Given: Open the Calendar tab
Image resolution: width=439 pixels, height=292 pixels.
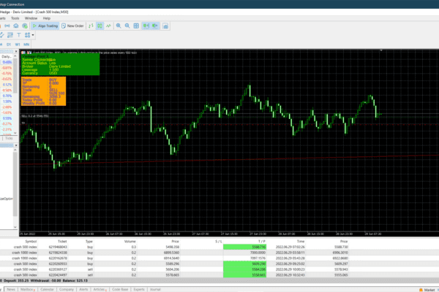Looking at the screenshot, I should [x=47, y=290].
